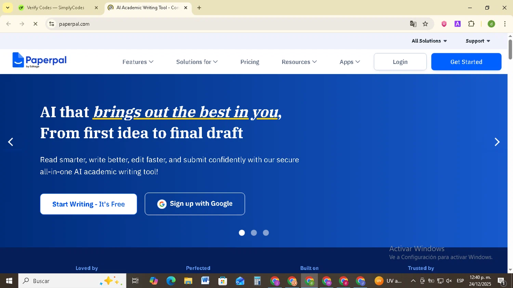Expand the Resources menu
The height and width of the screenshot is (288, 513).
(299, 62)
